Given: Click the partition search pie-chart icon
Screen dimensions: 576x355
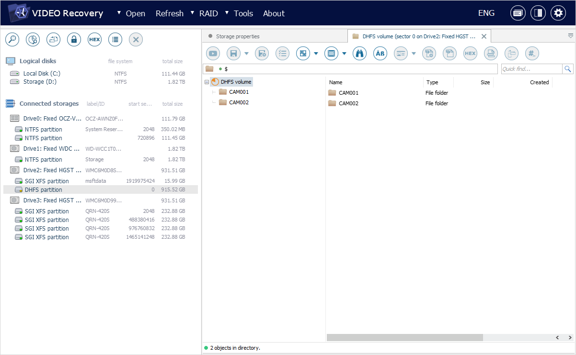Looking at the screenshot, I should tap(33, 40).
